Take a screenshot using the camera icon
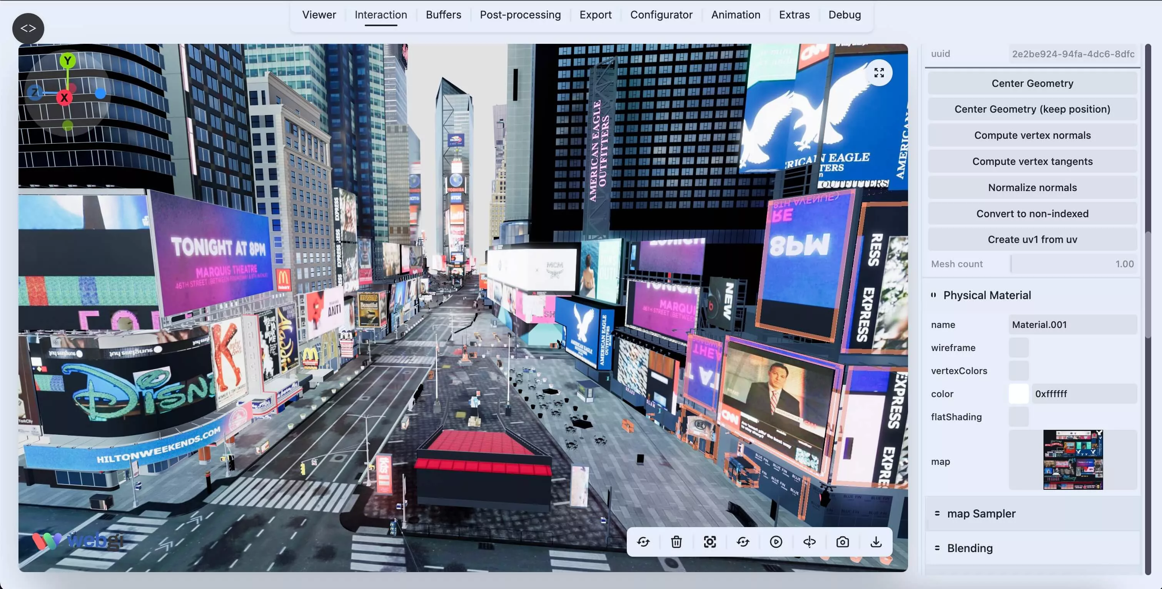Screen dimensions: 1162x589 [843, 542]
